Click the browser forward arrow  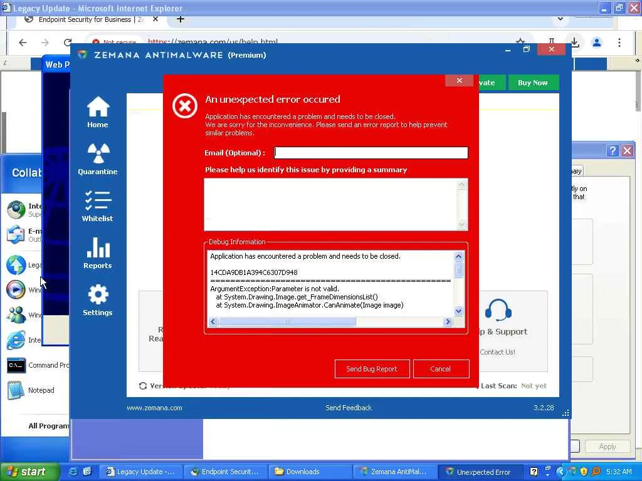click(45, 42)
